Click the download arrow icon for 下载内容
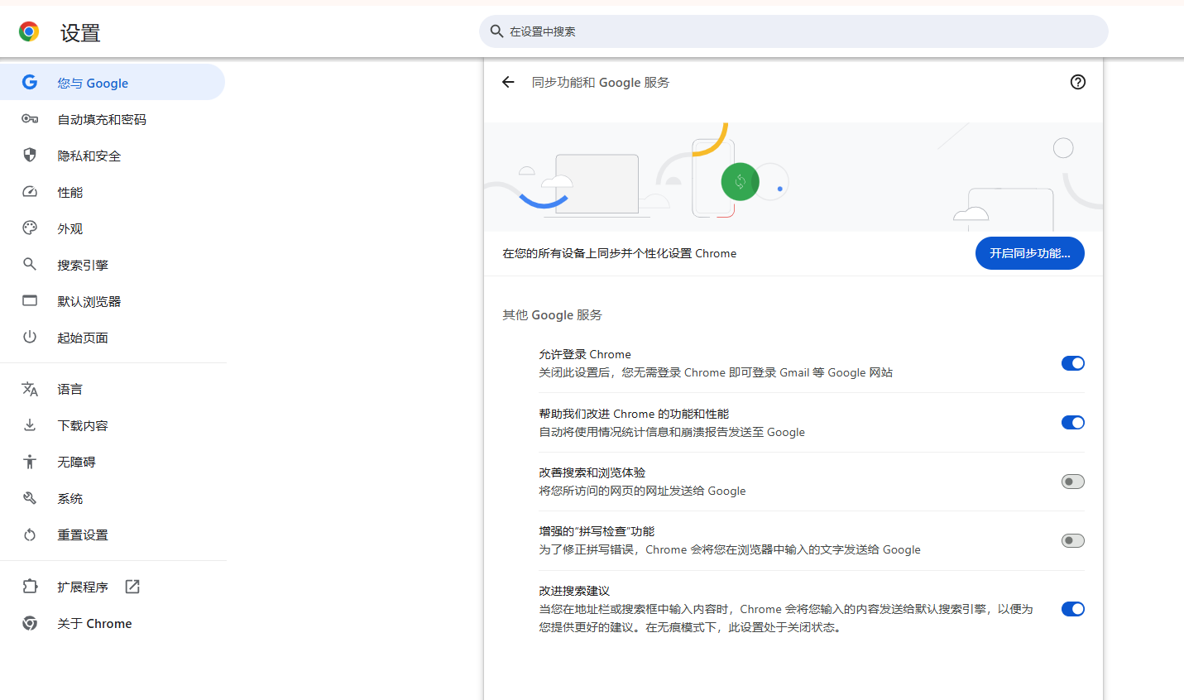Screen dimensions: 1184x700 30,425
